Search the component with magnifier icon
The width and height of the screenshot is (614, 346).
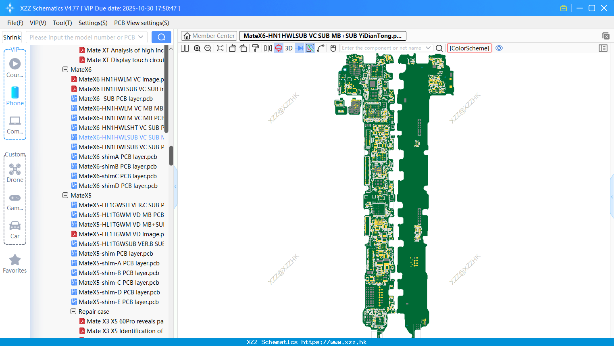(x=439, y=48)
